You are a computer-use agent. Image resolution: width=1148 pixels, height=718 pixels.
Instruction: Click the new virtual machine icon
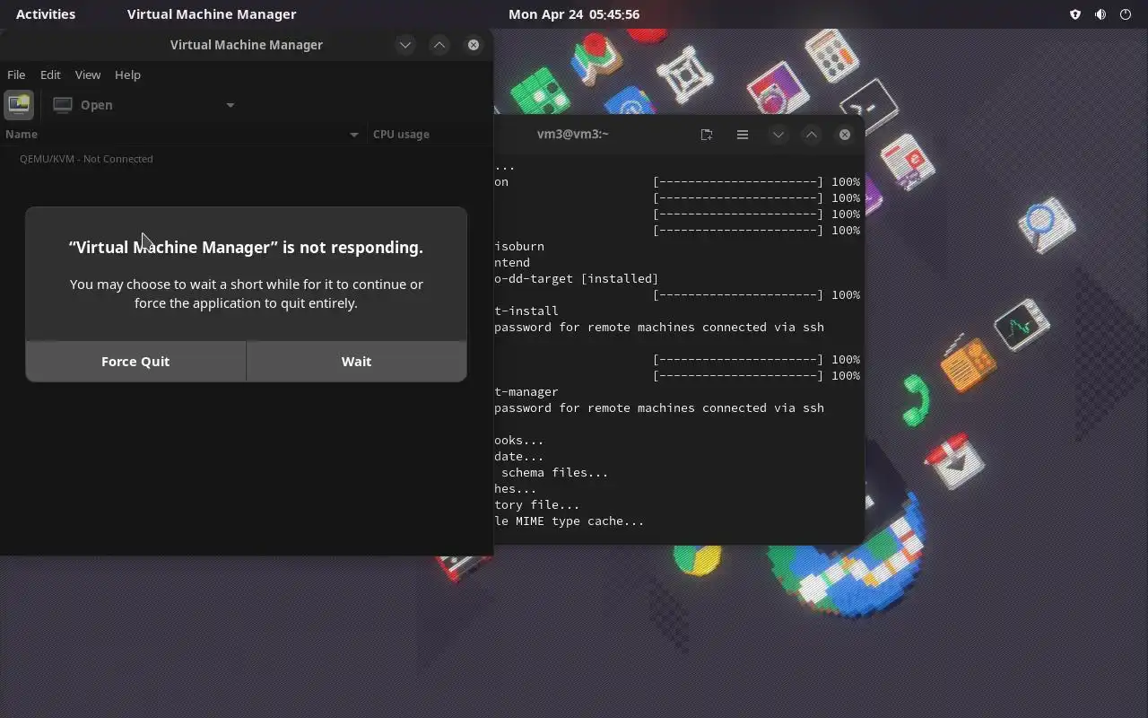point(19,105)
